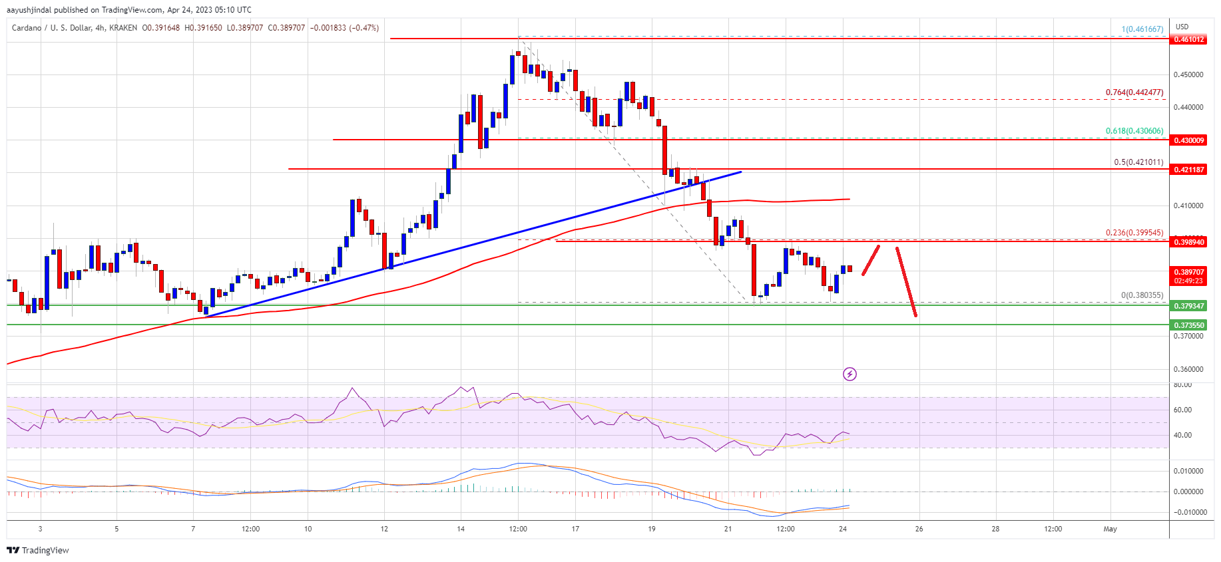1221x562 pixels.
Task: Click the Fibonacci 0.618(0.430606) label
Action: pyautogui.click(x=1134, y=131)
